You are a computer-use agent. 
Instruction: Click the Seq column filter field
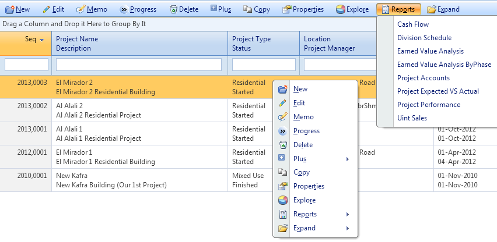(x=26, y=65)
